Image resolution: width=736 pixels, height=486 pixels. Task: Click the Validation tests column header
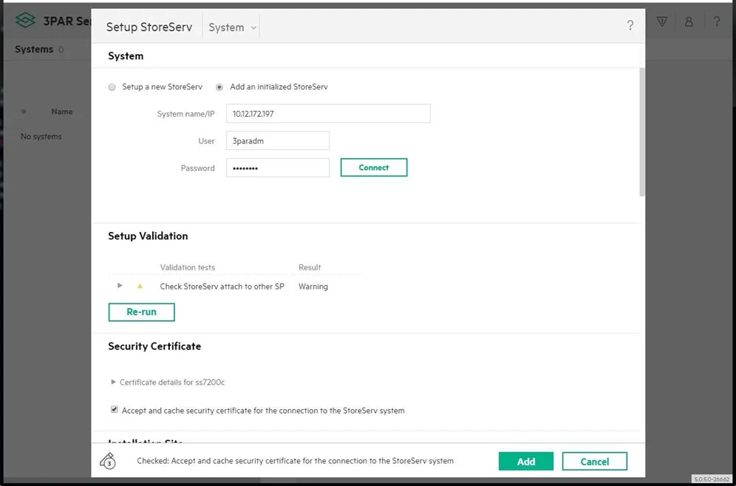point(187,267)
